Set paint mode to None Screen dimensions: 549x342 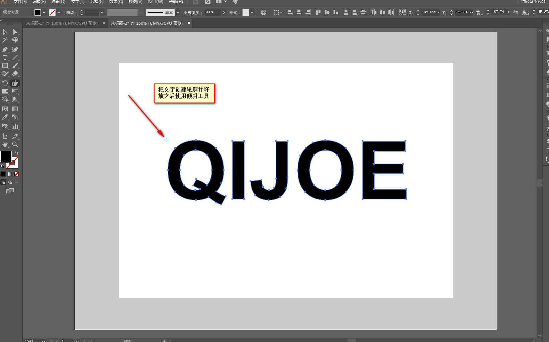coord(16,174)
